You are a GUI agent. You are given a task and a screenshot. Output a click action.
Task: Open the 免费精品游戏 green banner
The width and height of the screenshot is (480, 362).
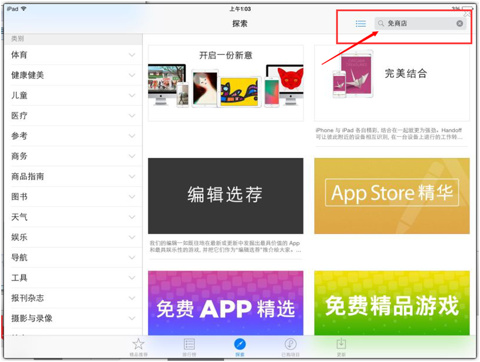[392, 303]
